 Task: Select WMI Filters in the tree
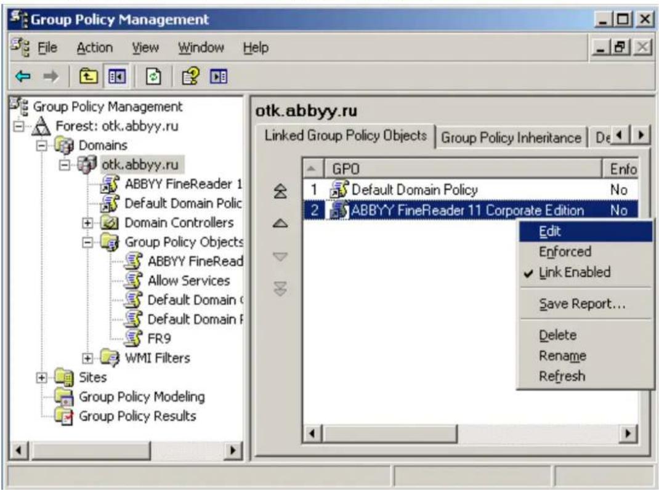(x=157, y=358)
